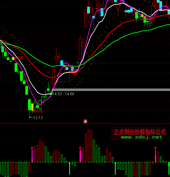This screenshot has width=170, height=177.
Task: Click the tallest red bar in the indicator panel
Action: [89, 146]
